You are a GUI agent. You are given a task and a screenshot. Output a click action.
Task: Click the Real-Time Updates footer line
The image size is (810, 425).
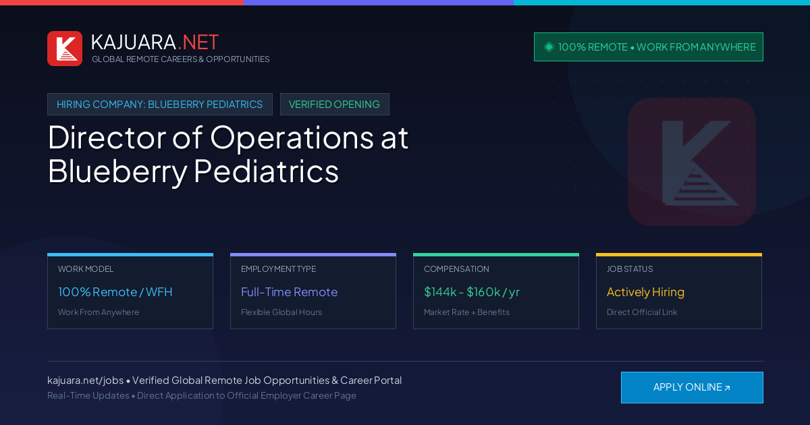point(202,395)
